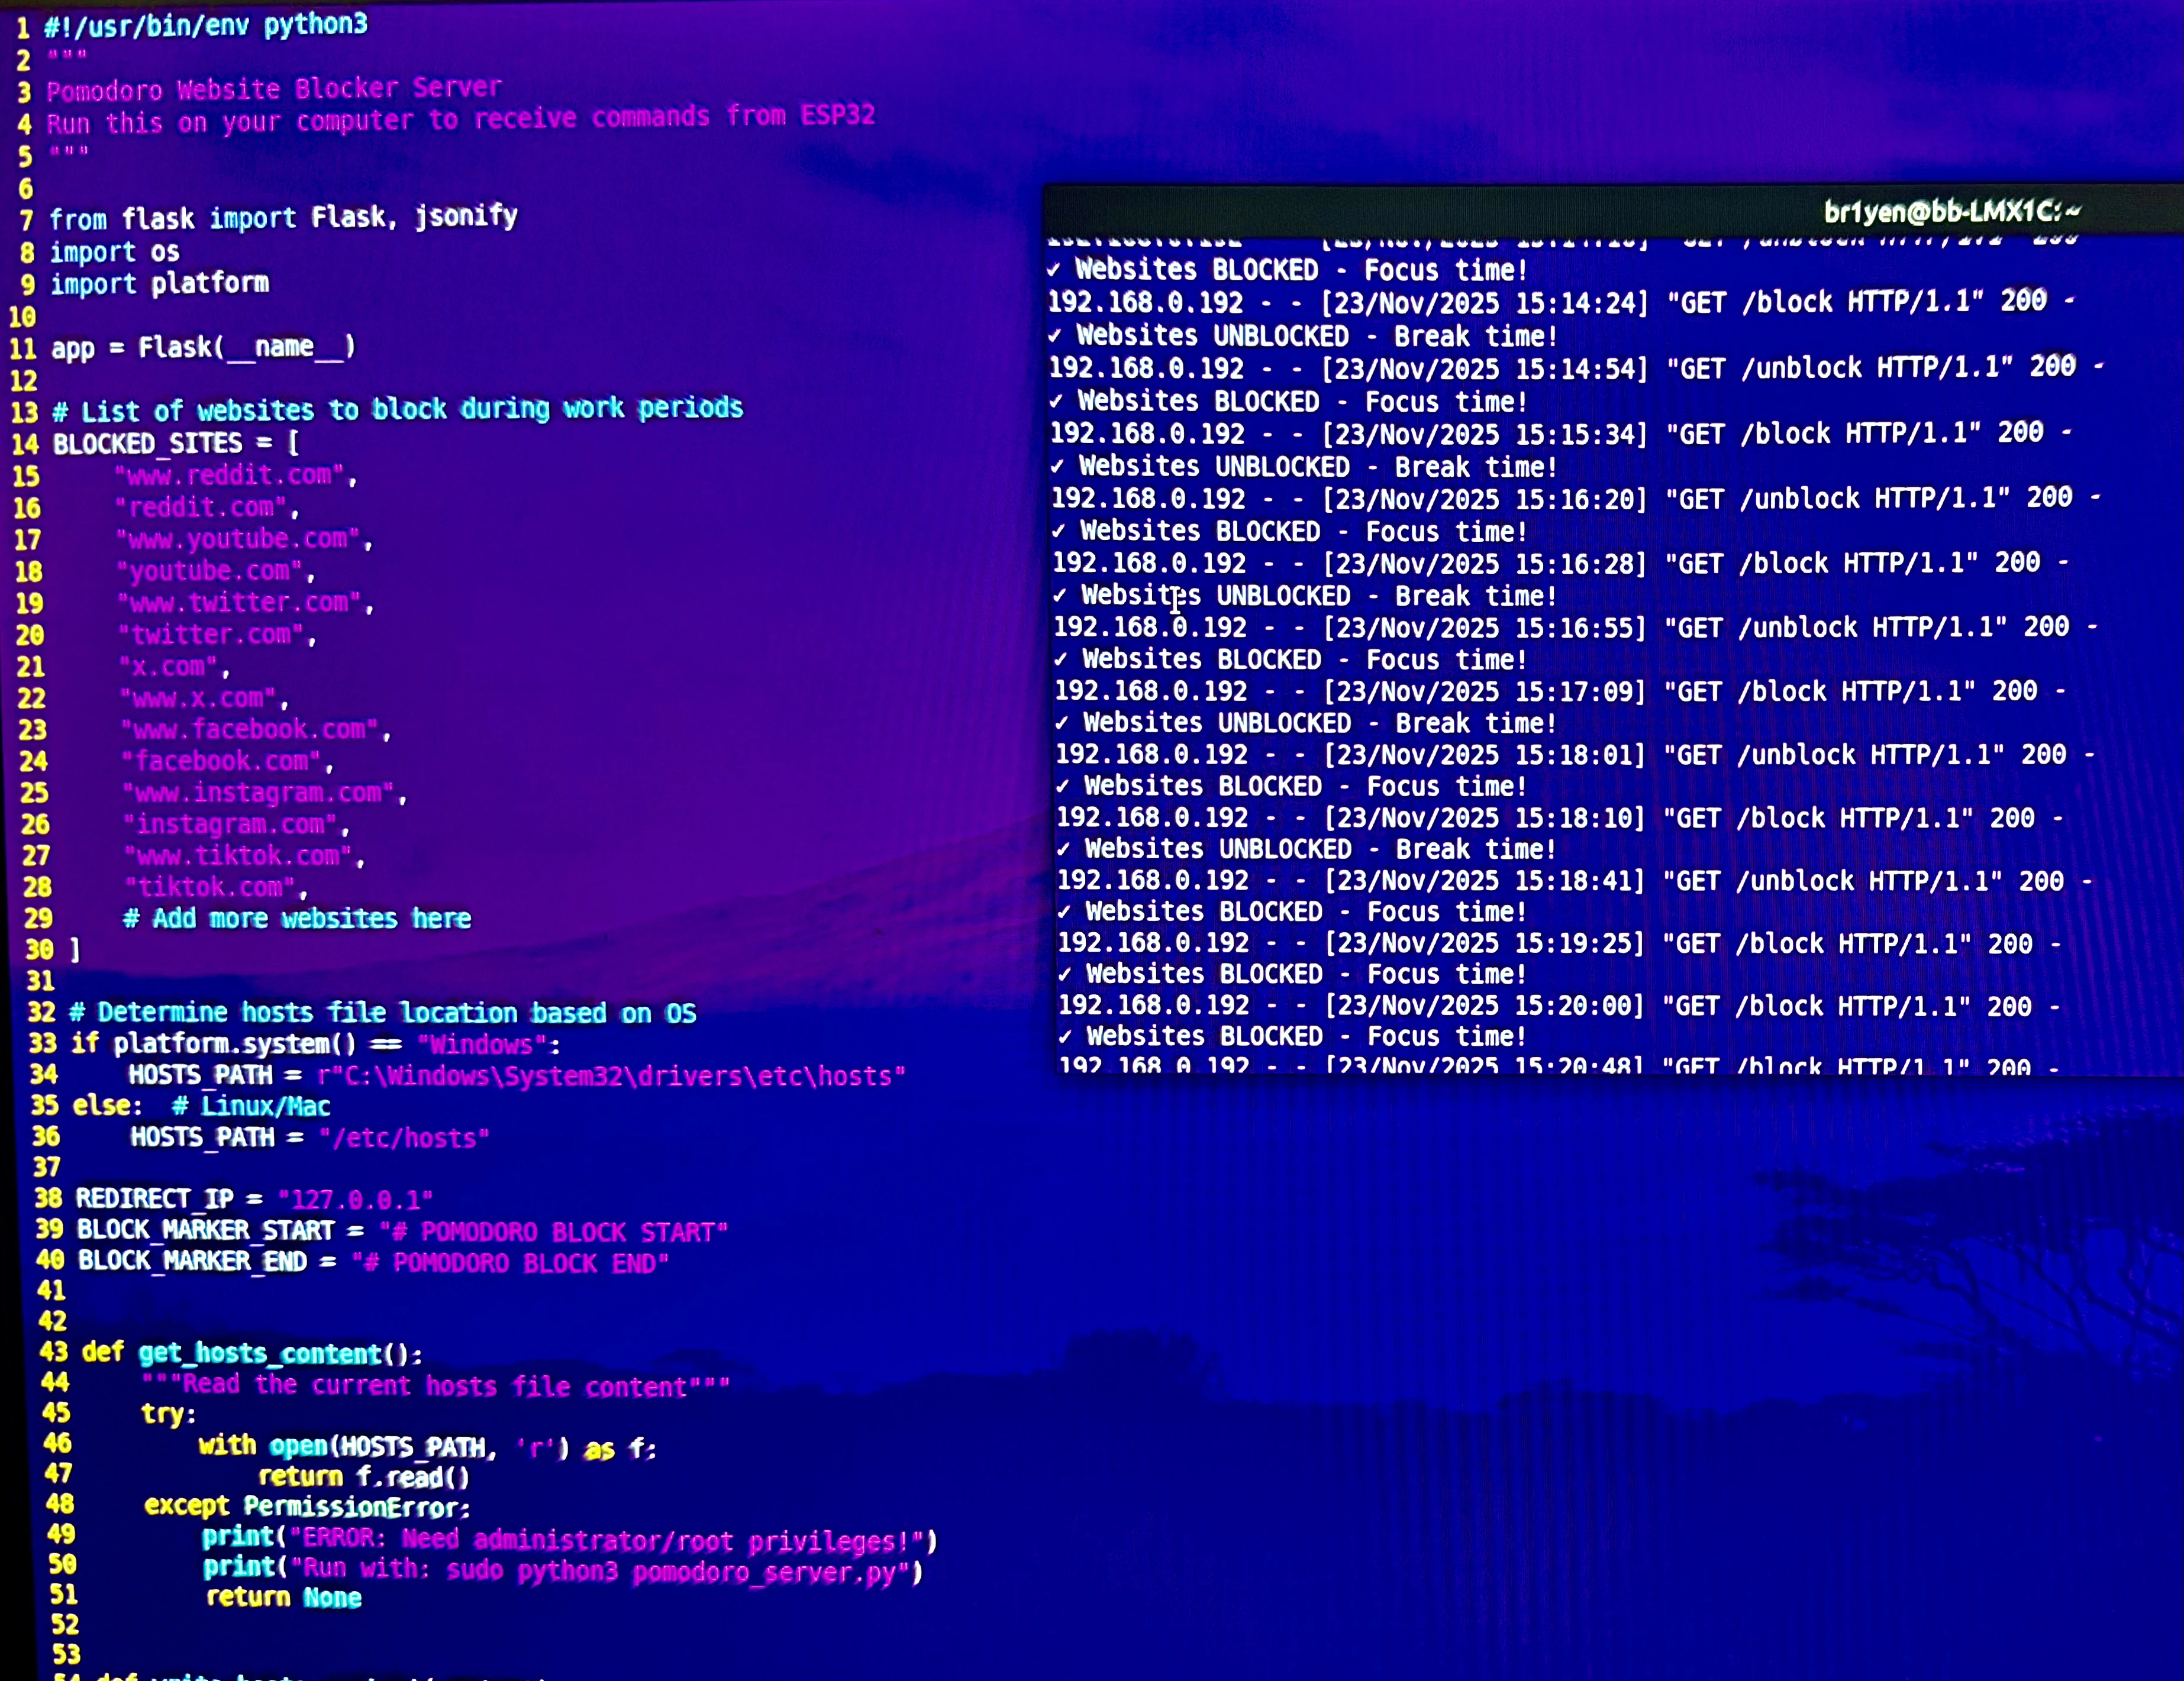Click the 'from flask import Flask, jsonify' line
The height and width of the screenshot is (1681, 2184).
[x=283, y=217]
